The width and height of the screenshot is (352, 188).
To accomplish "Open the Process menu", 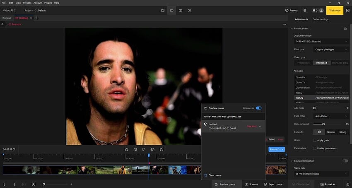I will click(x=27, y=3).
